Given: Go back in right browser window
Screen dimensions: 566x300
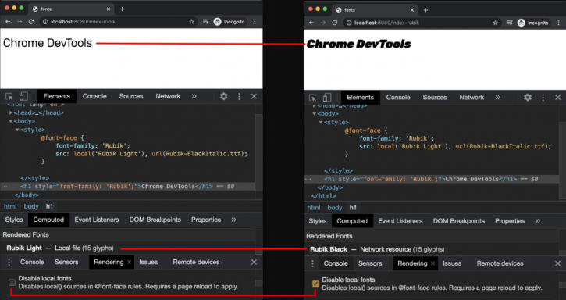Looking at the screenshot, I should click(311, 23).
